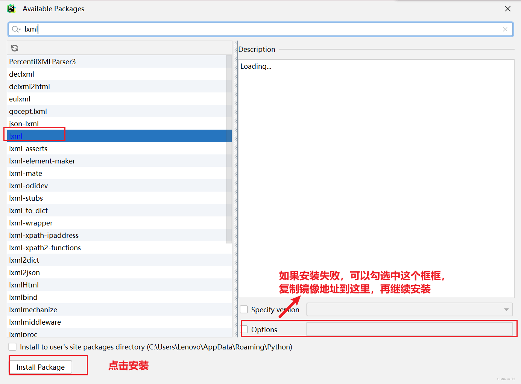The image size is (521, 384).
Task: Click the Options text field
Action: pos(410,329)
